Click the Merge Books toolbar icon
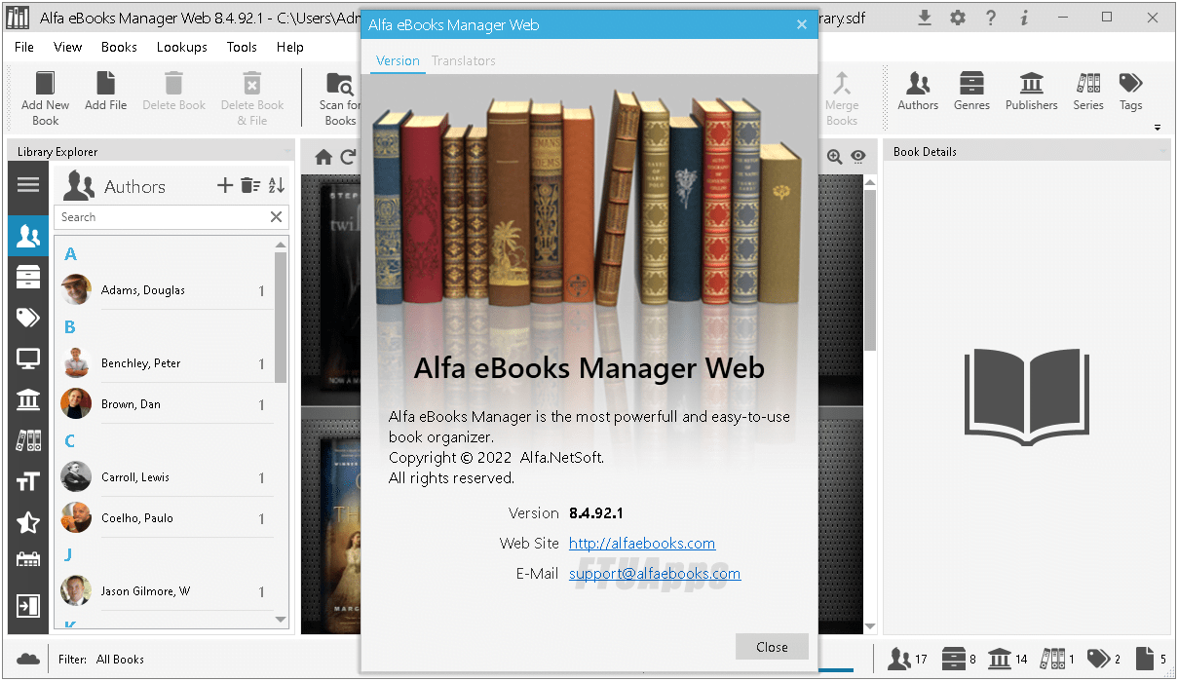 (841, 84)
